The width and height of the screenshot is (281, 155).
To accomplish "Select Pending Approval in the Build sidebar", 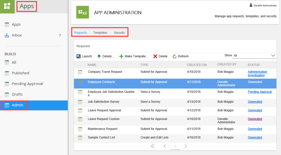I will (27, 84).
